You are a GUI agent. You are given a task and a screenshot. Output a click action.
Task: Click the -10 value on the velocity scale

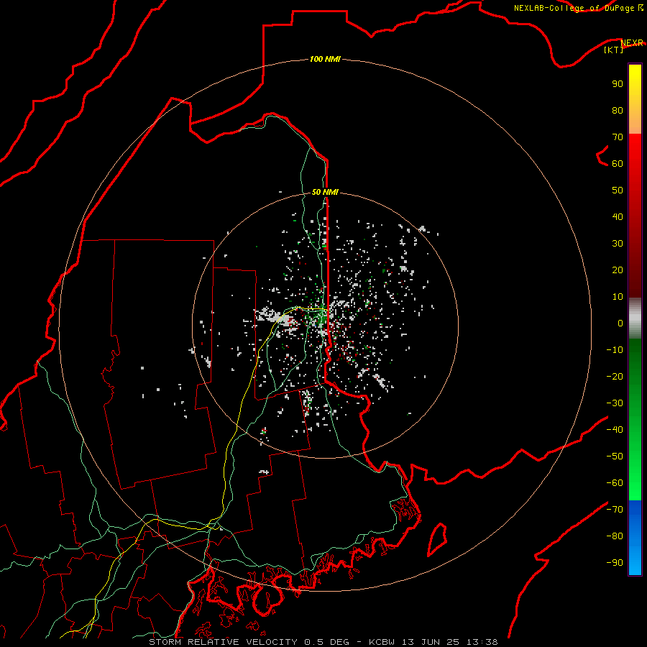[615, 350]
